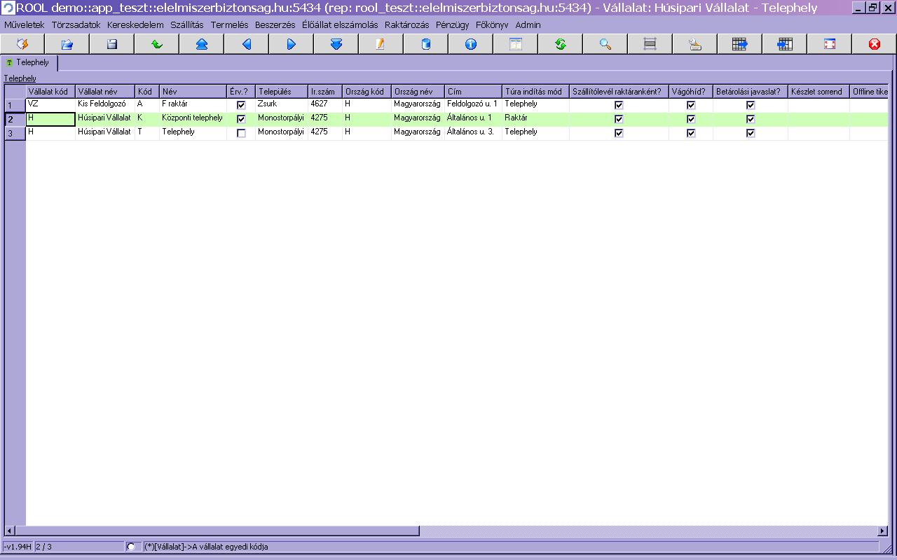Toggle Szállítólevél raktáranként? in row 3
Viewport: 897px width, 560px height.
619,133
